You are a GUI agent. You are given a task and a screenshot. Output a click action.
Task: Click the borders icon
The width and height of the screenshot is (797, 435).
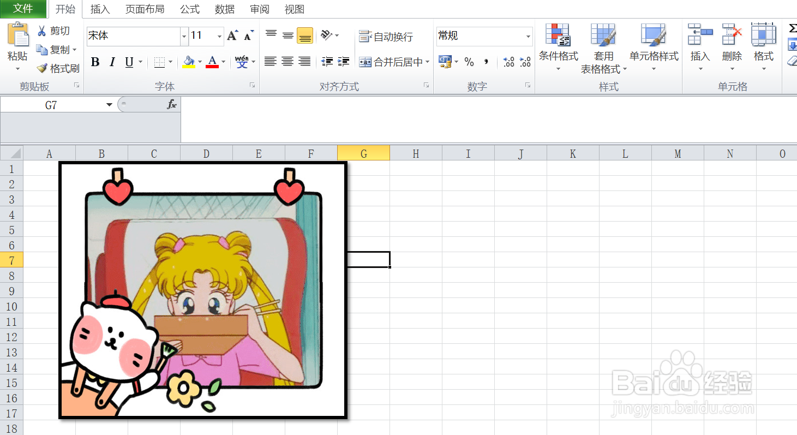click(159, 62)
